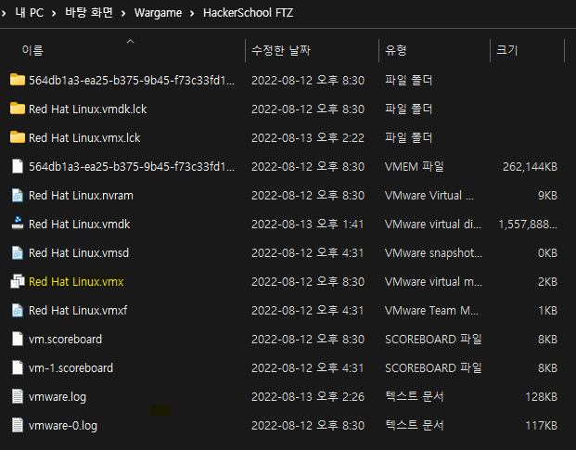This screenshot has width=576, height=450.
Task: Select the 564db1a3 VMEM file name
Action: (x=132, y=167)
